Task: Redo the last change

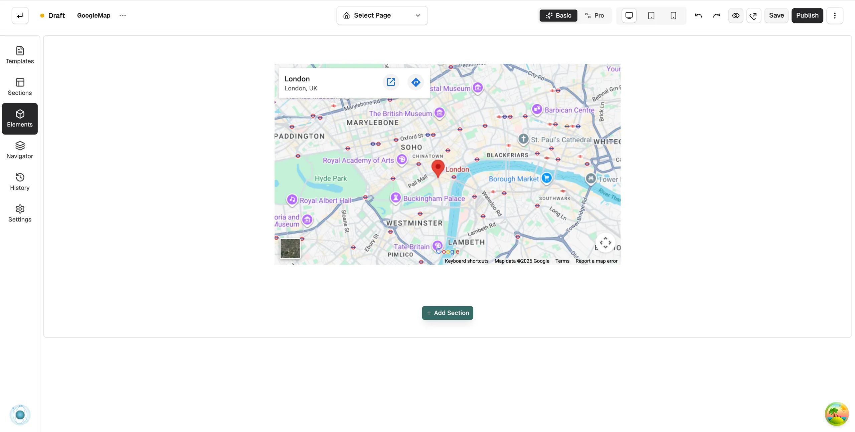Action: pyautogui.click(x=717, y=15)
